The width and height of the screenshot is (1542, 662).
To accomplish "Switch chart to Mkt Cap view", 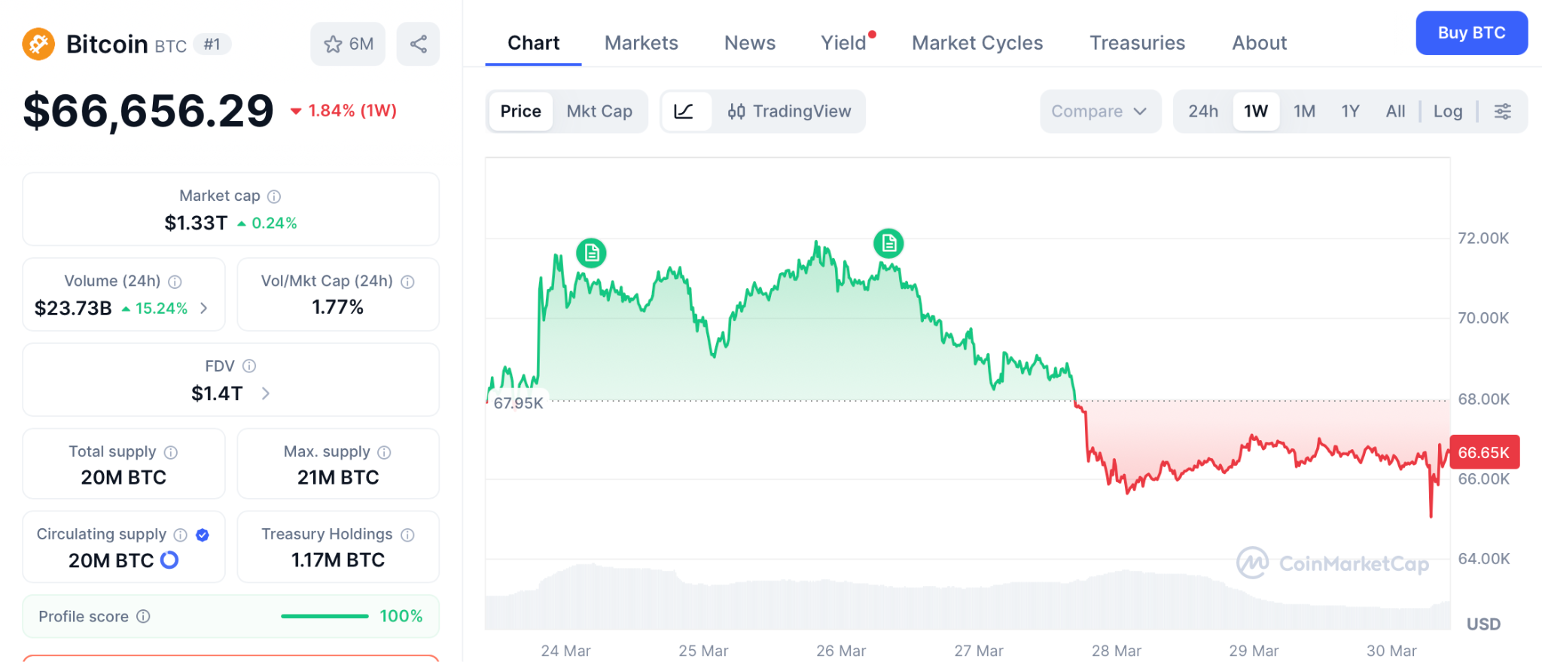I will 599,111.
